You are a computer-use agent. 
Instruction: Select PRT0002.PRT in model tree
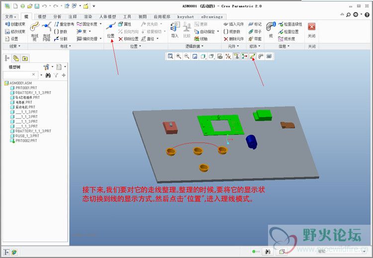click(23, 141)
